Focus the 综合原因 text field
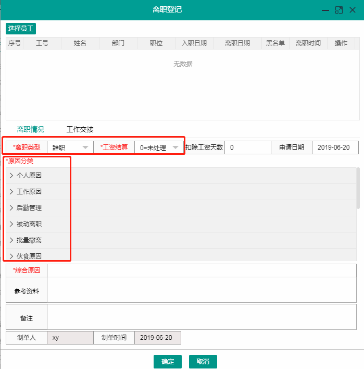This screenshot has height=369, width=364. click(202, 270)
